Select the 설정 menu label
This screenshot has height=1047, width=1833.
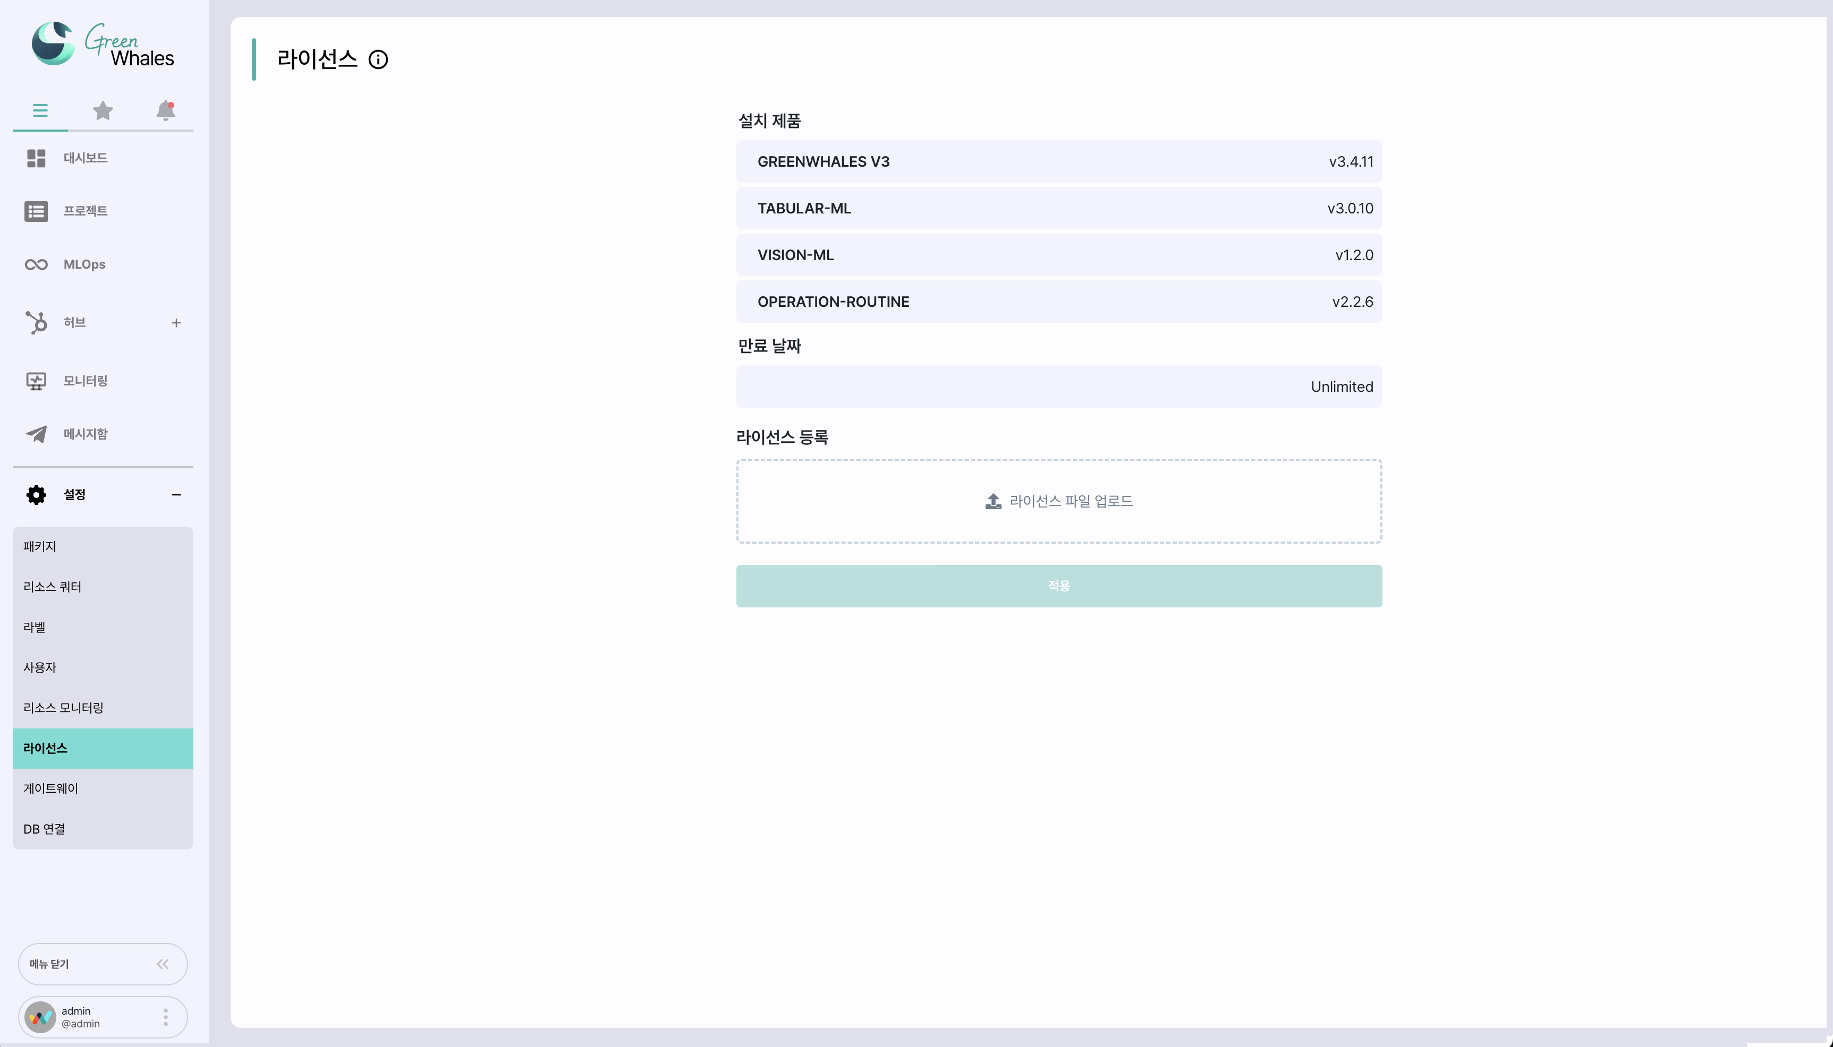click(75, 494)
